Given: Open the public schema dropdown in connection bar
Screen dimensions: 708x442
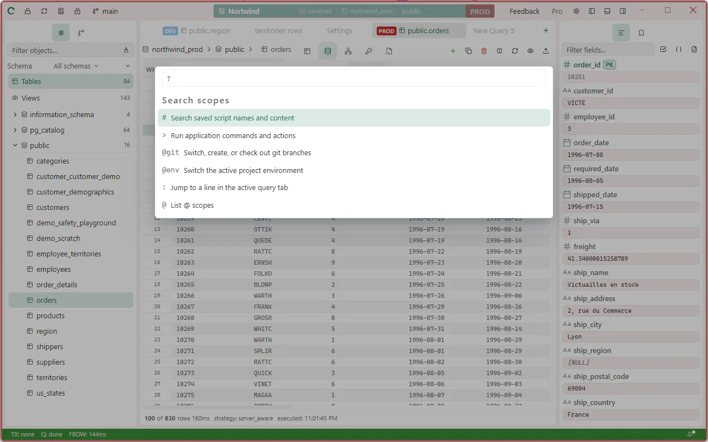Looking at the screenshot, I should (x=414, y=11).
